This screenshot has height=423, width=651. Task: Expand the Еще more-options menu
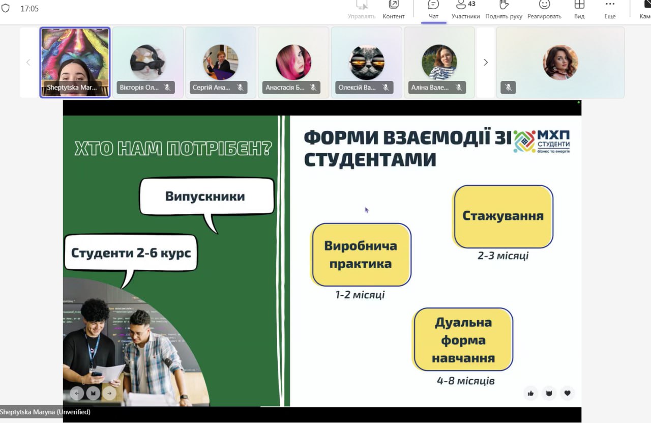pyautogui.click(x=610, y=10)
